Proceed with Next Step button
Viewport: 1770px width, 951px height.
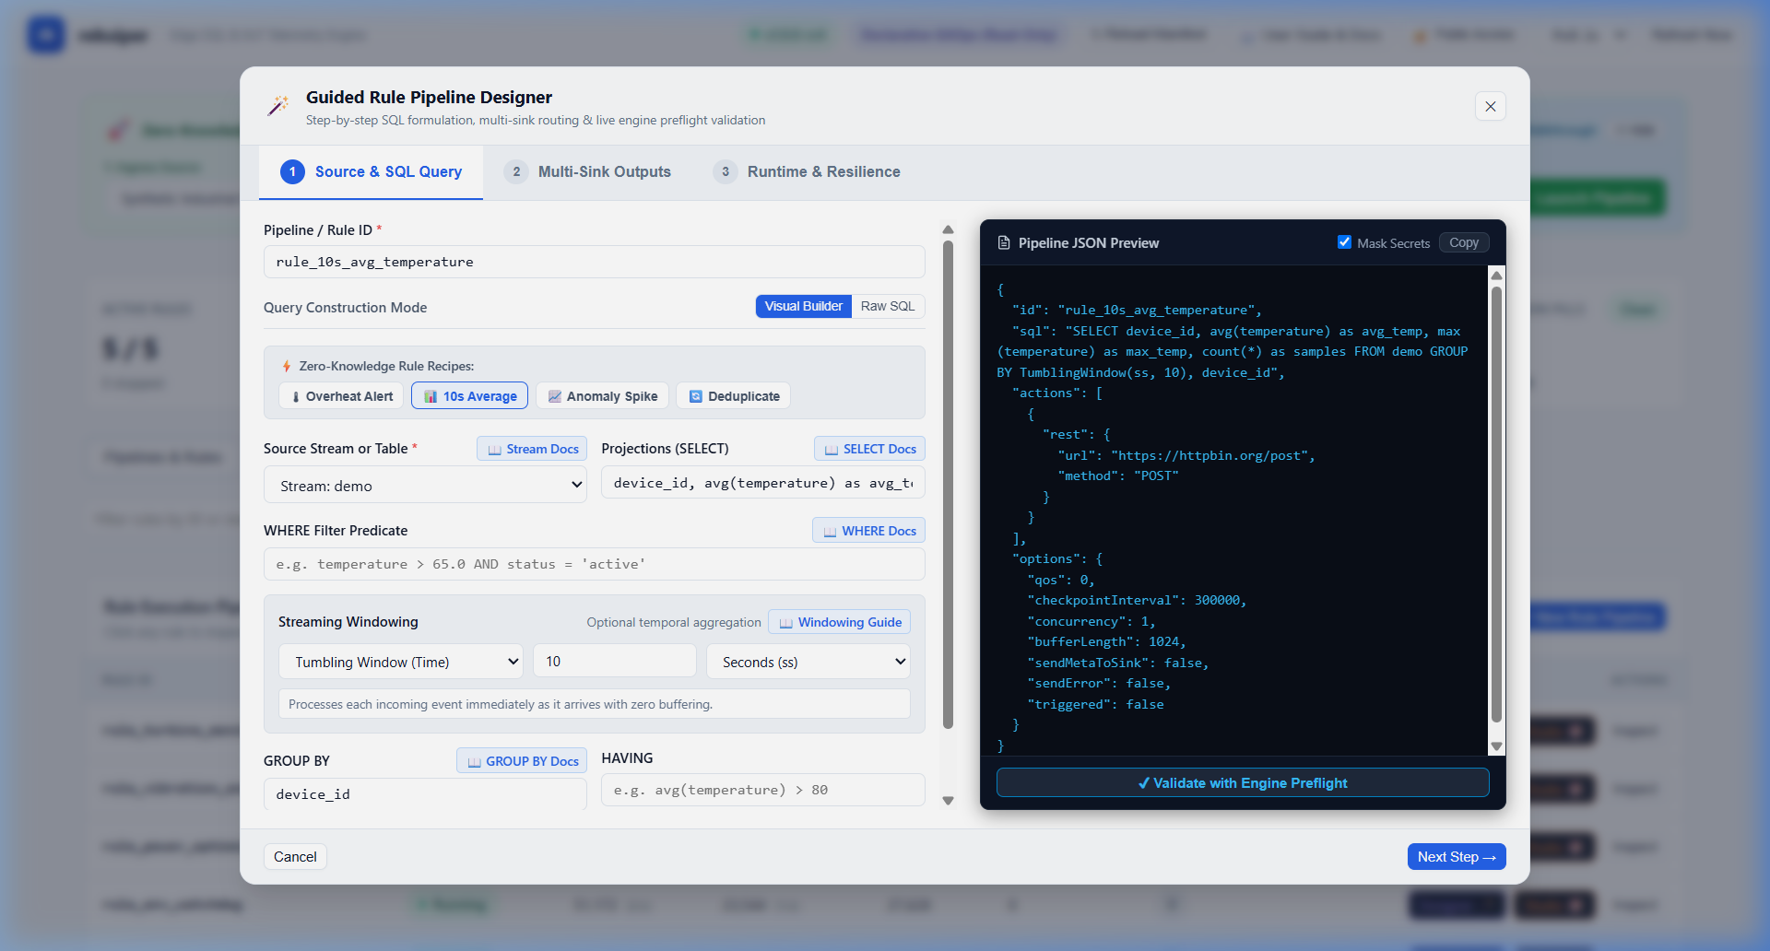(x=1456, y=856)
